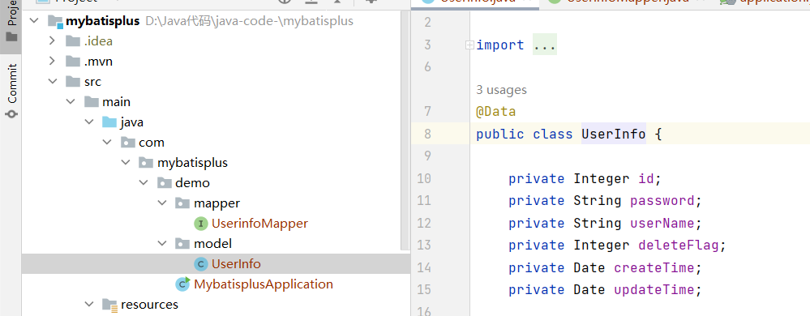This screenshot has width=810, height=316.
Task: Click the 'updateTime' field name
Action: click(654, 290)
